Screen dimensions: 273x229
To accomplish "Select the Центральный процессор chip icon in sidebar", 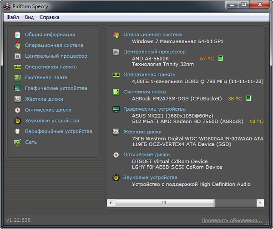I will pos(17,56).
